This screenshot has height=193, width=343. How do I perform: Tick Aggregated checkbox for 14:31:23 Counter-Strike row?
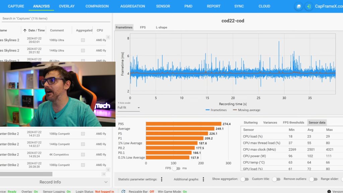pyautogui.click(x=83, y=134)
